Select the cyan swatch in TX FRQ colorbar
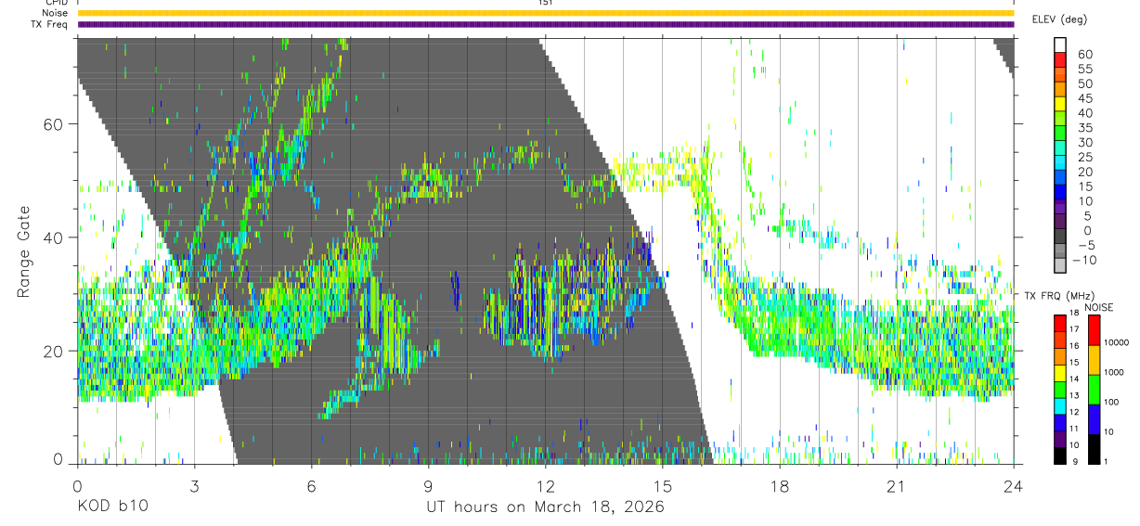The width and height of the screenshot is (1140, 526). (1060, 404)
